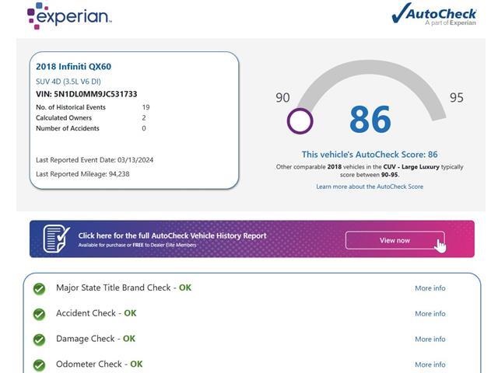Click the purple score marker on the gauge
The height and width of the screenshot is (373, 498).
[300, 121]
